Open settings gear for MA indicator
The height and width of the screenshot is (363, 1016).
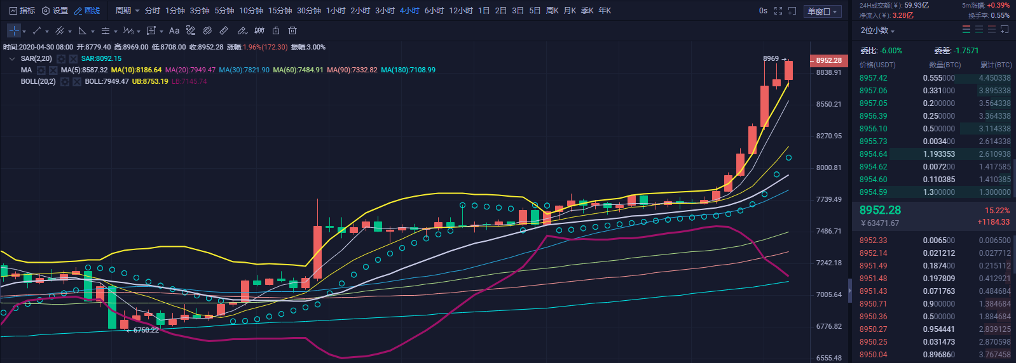41,70
